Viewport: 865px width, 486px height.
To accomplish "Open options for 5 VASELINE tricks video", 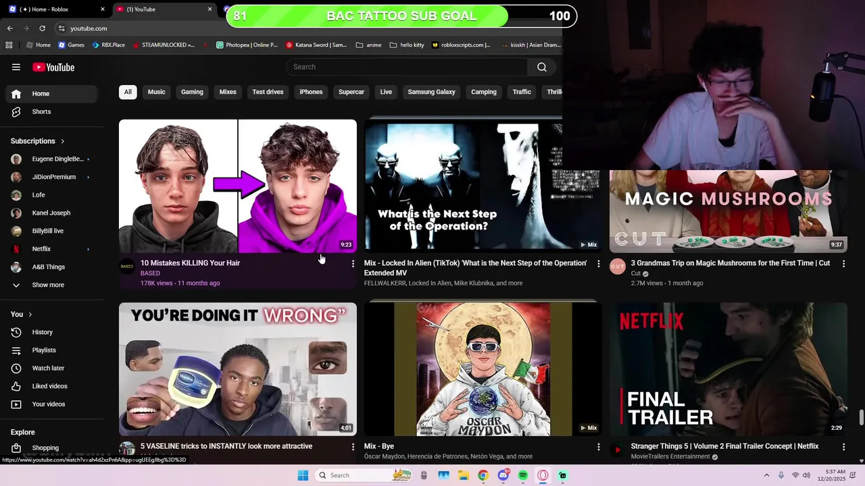I will [353, 447].
